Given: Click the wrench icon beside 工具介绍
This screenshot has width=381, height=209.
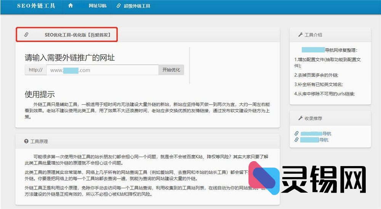Looking at the screenshot, I should [301, 35].
